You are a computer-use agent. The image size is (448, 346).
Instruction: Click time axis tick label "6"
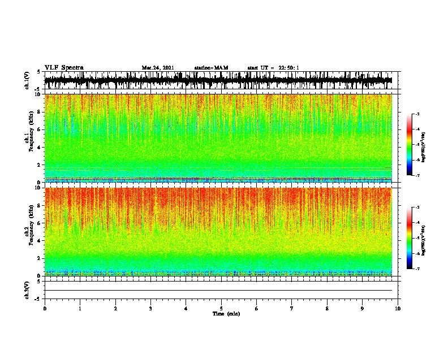pyautogui.click(x=257, y=309)
